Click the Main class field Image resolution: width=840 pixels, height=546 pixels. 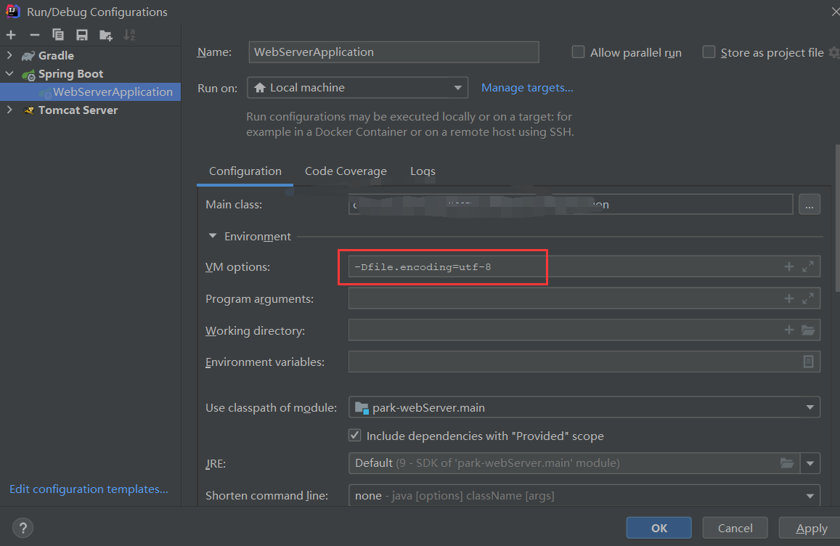[x=571, y=205]
